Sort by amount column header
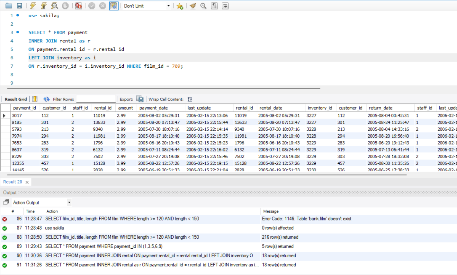457x275 pixels. tap(125, 108)
